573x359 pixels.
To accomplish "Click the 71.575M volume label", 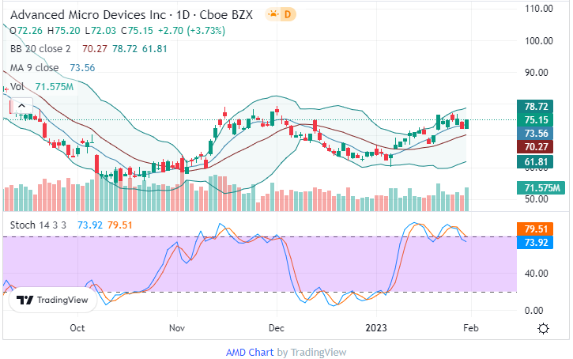I will [x=542, y=187].
